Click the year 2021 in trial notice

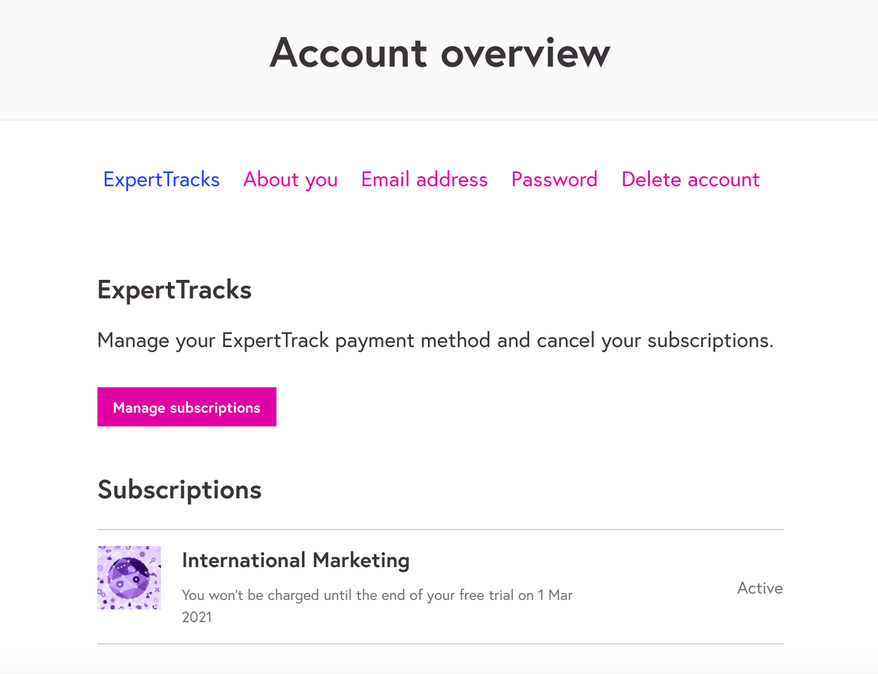(197, 617)
